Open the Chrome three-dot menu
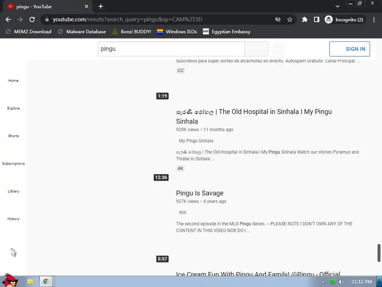 coord(374,19)
